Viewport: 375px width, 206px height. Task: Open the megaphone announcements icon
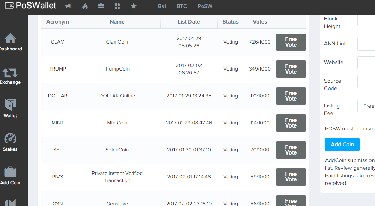[x=69, y=6]
